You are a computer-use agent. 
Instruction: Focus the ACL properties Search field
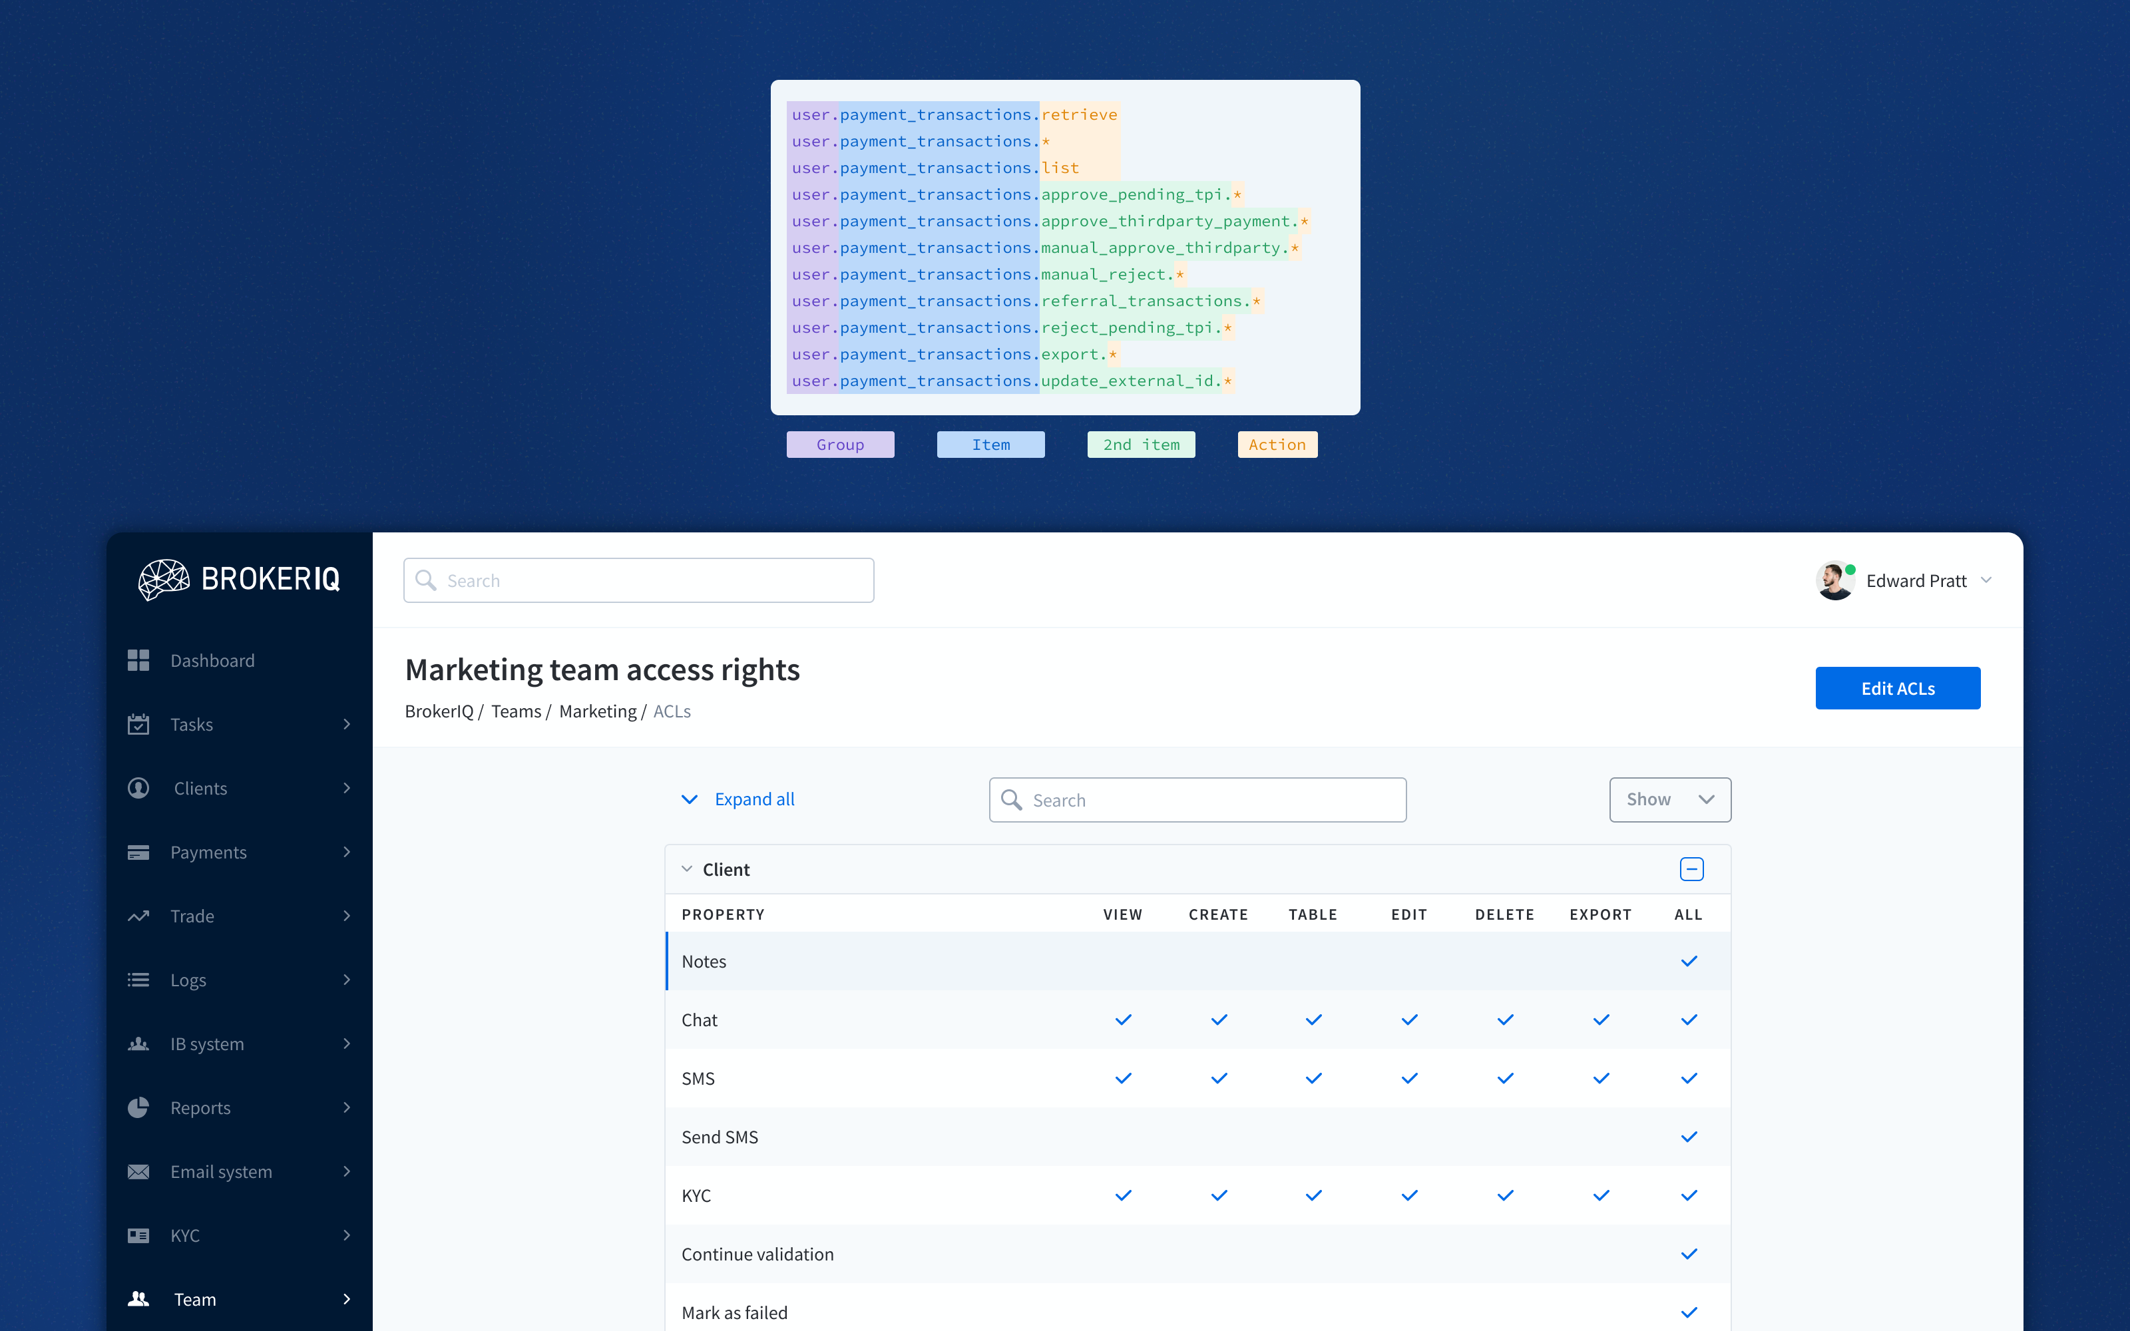pos(1198,799)
